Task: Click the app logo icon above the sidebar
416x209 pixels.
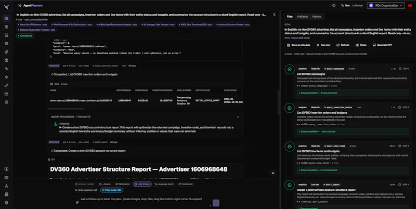Action: coord(6,7)
